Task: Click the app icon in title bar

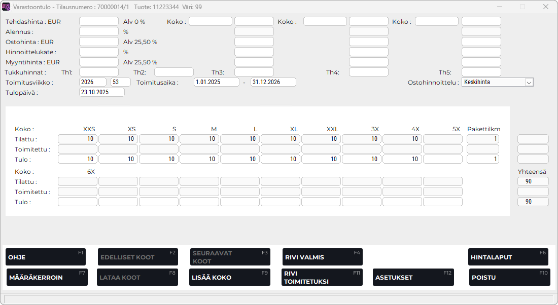Action: click(x=6, y=7)
